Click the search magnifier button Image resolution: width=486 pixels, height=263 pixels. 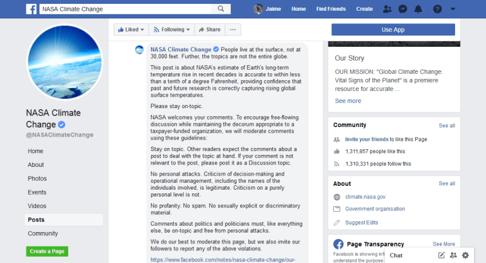coord(221,9)
